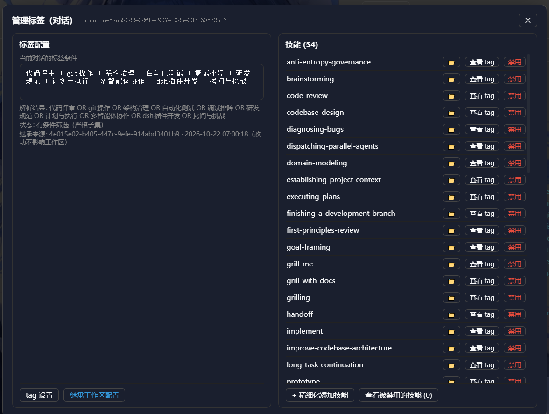Viewport: 549px width, 414px height.
Task: Open folder for brainstorming skill
Action: (x=451, y=79)
